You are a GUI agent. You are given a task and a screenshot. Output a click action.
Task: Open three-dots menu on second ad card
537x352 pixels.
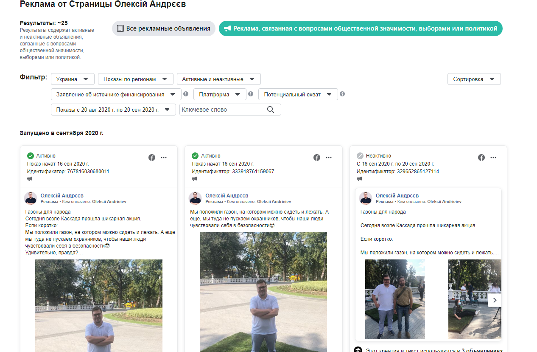click(x=329, y=158)
